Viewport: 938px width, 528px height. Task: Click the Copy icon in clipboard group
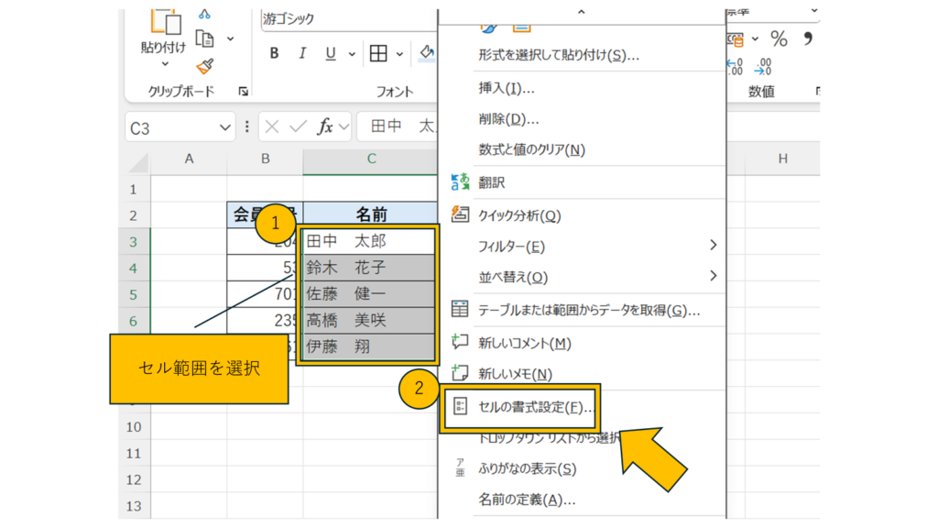point(205,39)
